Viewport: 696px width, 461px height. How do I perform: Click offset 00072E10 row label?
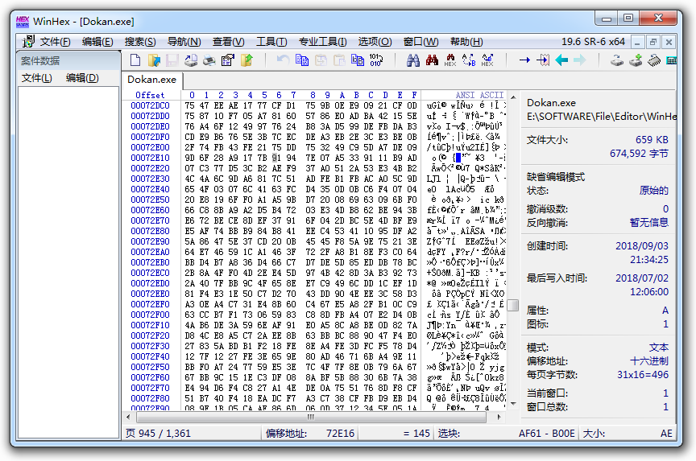click(150, 158)
